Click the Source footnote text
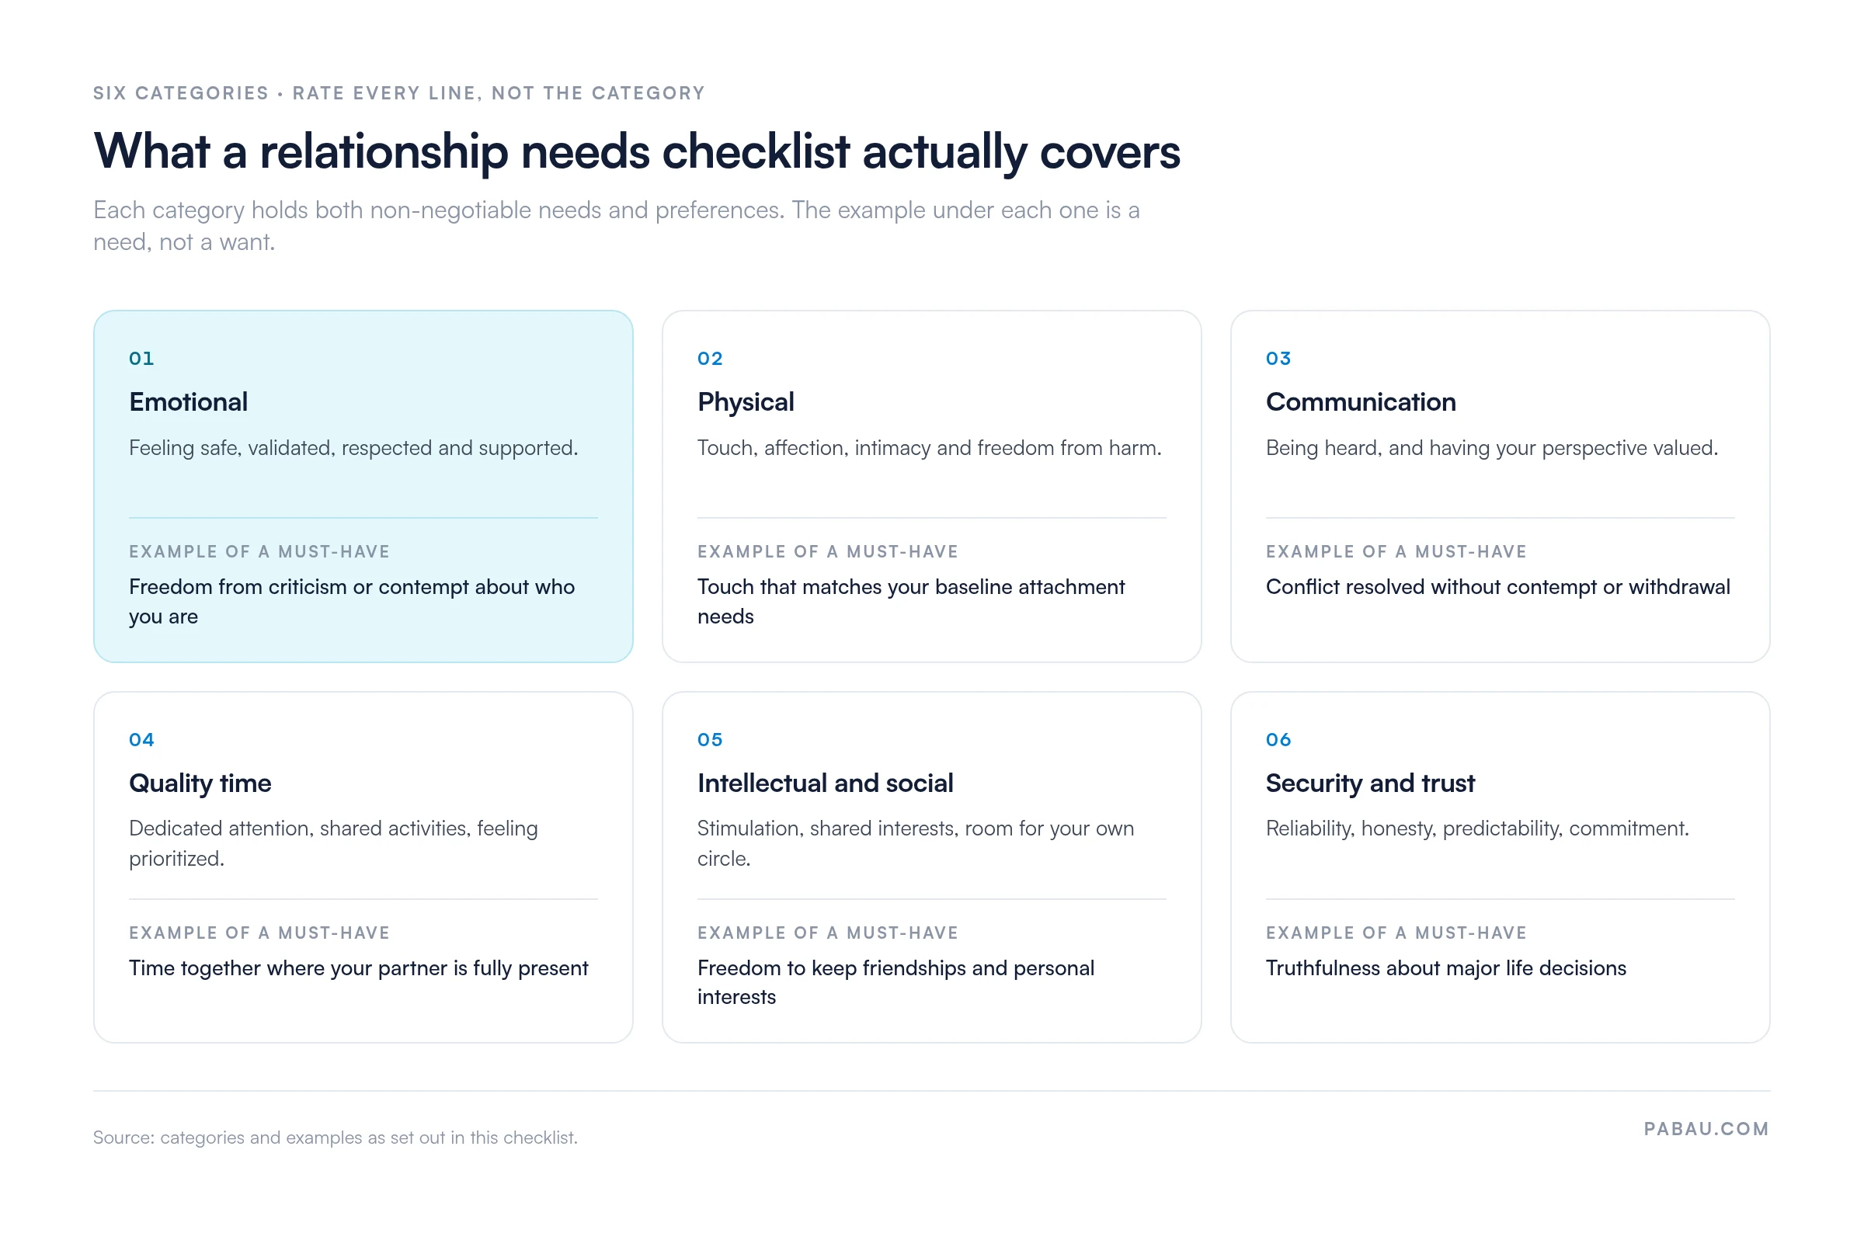Image resolution: width=1864 pixels, height=1247 pixels. 336,1138
